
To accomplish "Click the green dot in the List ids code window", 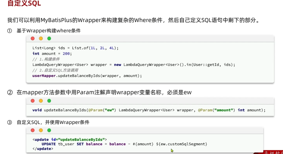I will coord(49,38).
